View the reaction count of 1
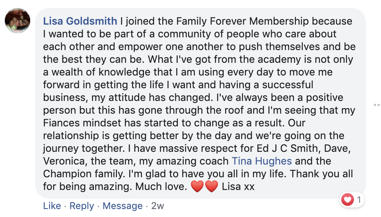Viewport: 381px width, 217px height. tap(359, 200)
